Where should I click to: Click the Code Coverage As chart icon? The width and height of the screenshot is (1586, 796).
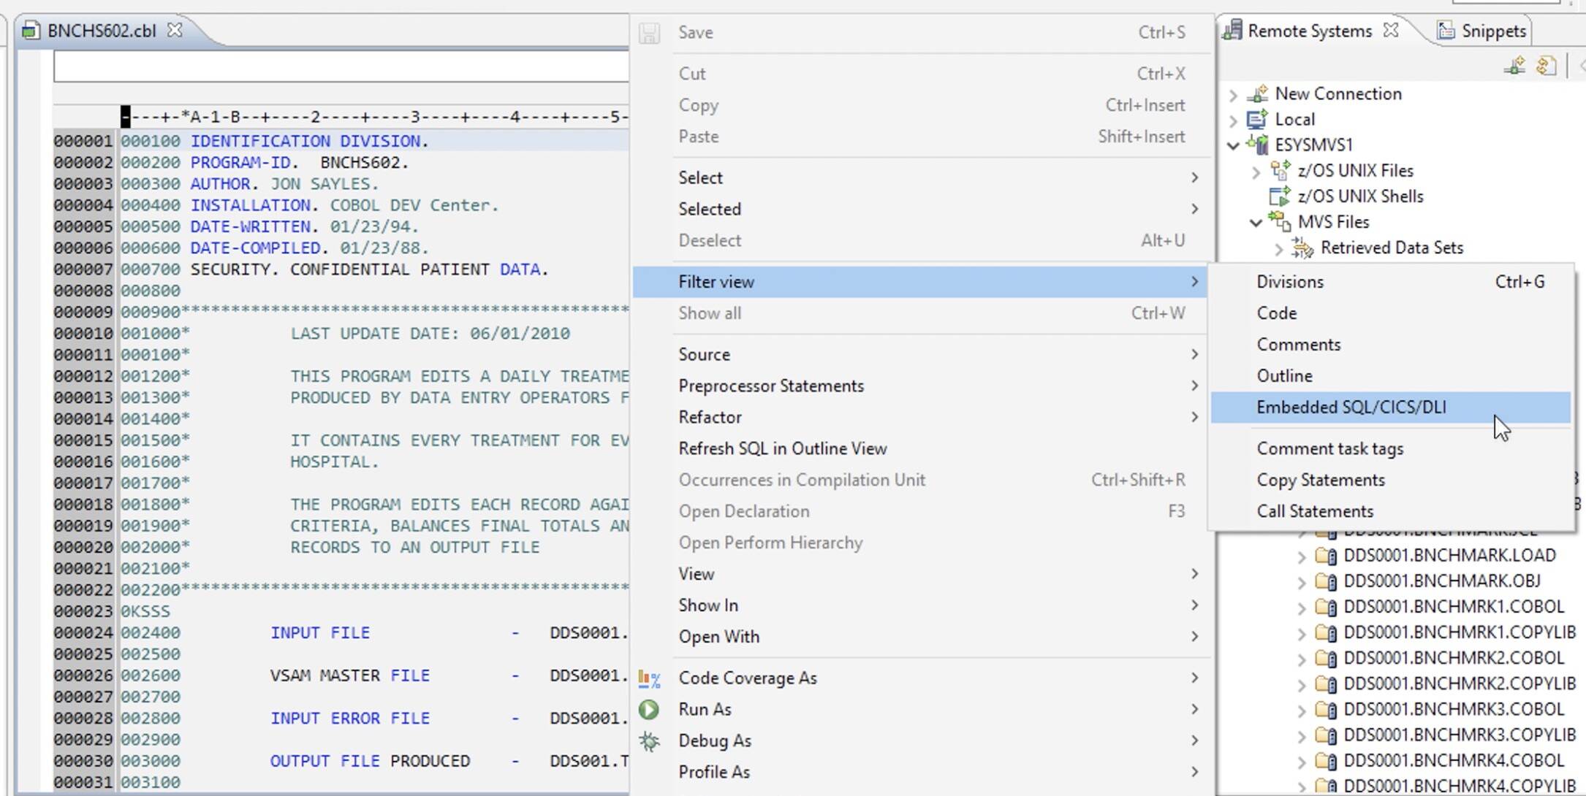click(649, 678)
